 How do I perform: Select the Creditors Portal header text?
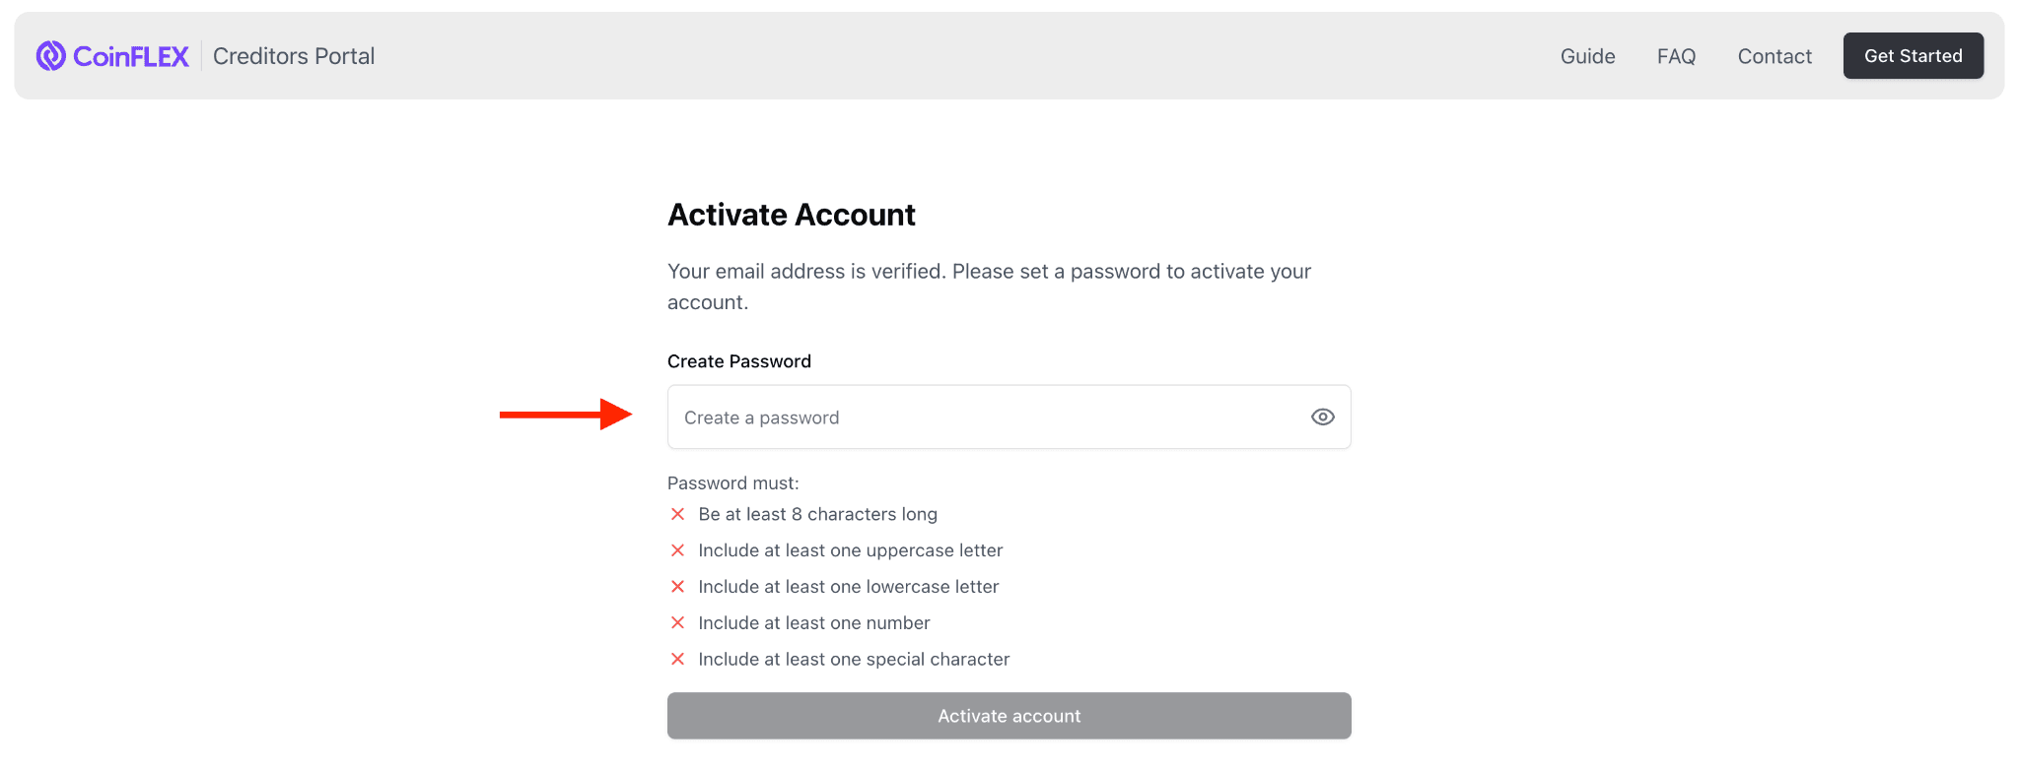293,56
